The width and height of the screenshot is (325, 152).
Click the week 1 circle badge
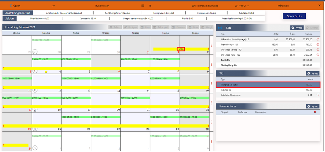point(35,71)
